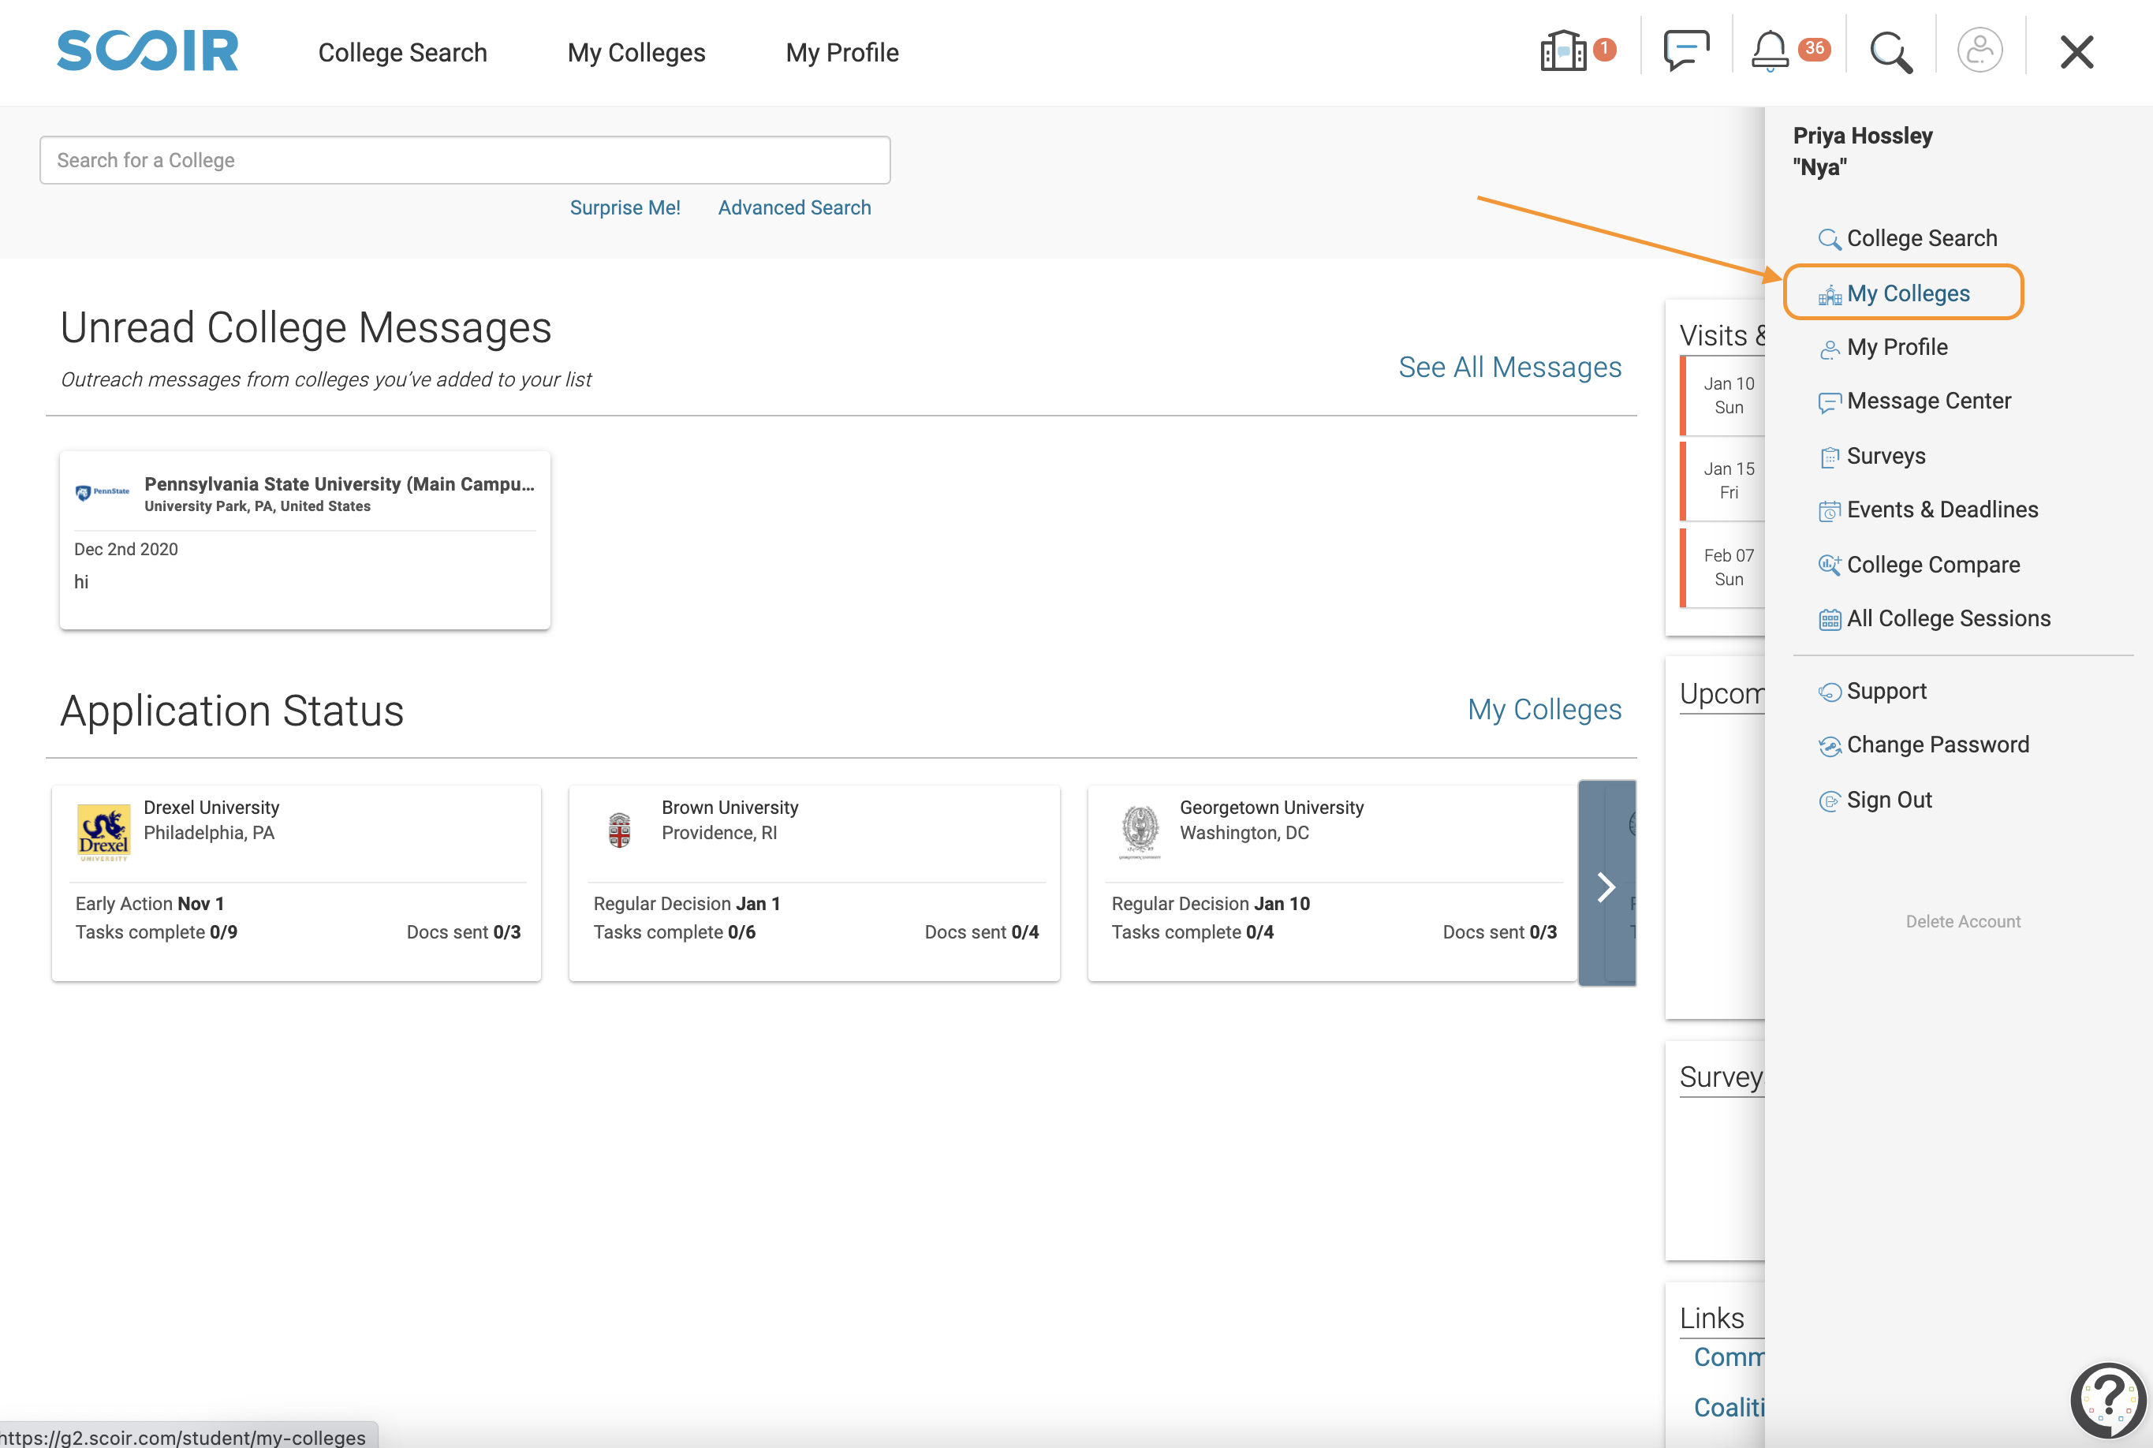The width and height of the screenshot is (2153, 1448).
Task: Click Early Action Nov 1 on Drexel card
Action: point(150,904)
